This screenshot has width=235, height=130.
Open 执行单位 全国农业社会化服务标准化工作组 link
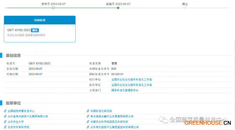(x=132, y=85)
